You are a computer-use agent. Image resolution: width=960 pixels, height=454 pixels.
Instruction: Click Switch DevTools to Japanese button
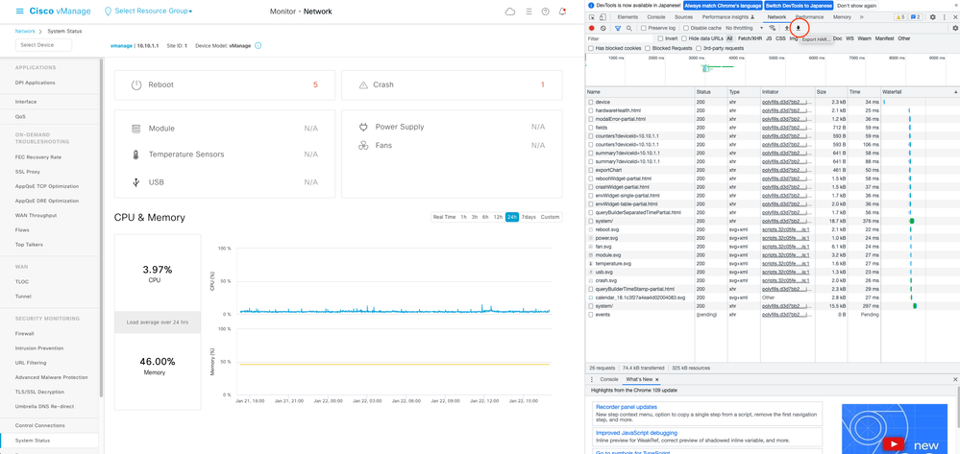click(799, 5)
